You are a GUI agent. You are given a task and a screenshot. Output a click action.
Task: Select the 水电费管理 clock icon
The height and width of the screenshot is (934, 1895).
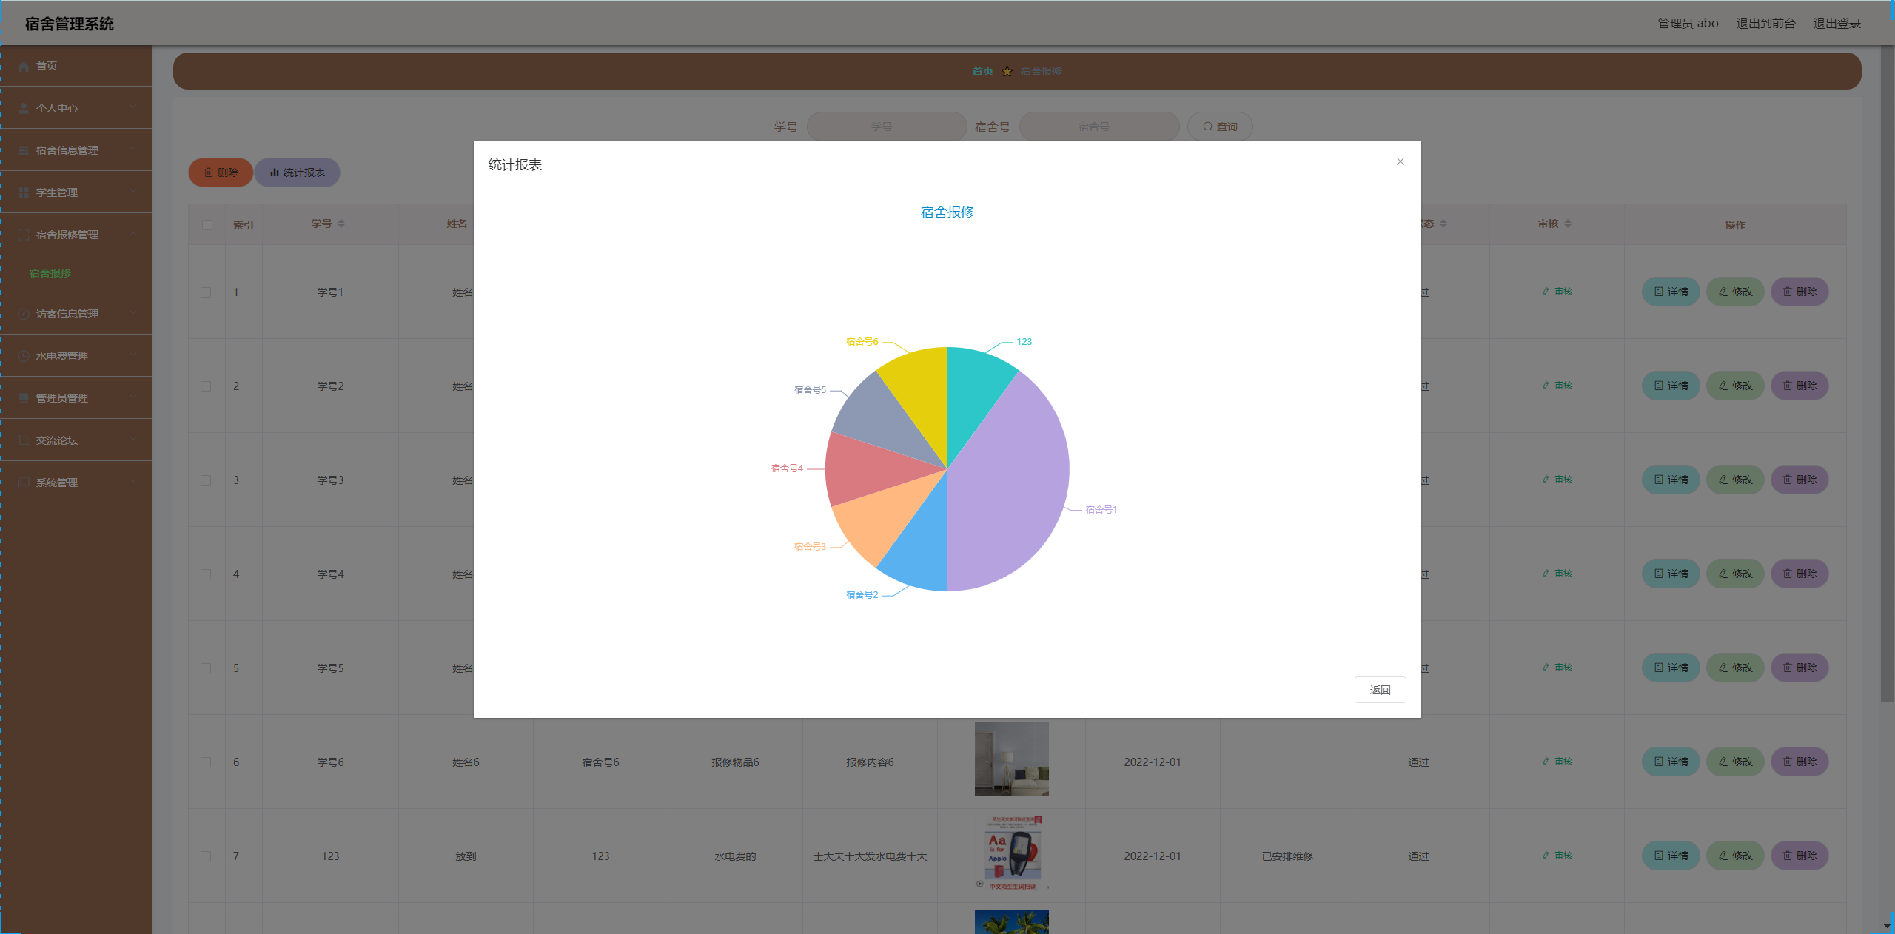pos(23,355)
